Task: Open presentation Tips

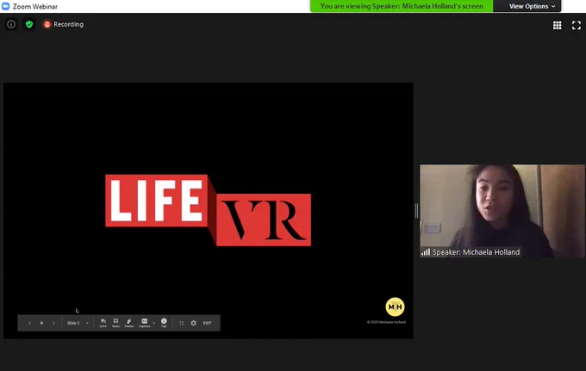Action: coord(164,323)
